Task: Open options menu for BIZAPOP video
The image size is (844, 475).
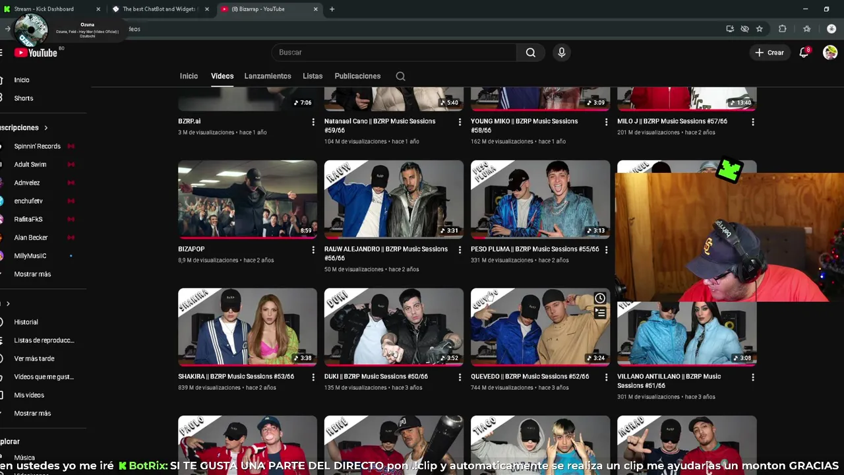Action: (313, 250)
